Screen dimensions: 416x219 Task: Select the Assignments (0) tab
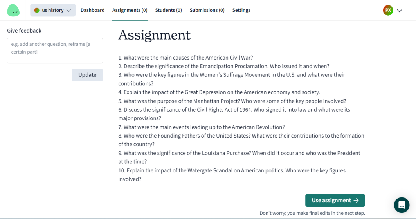[130, 10]
